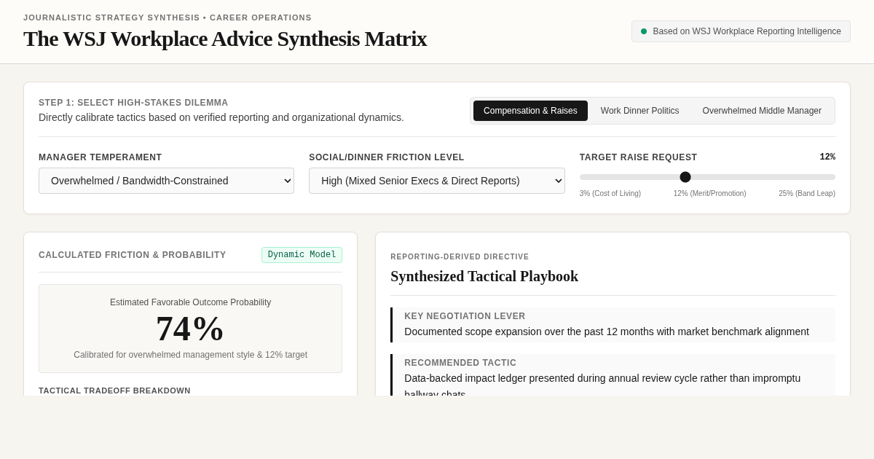Image resolution: width=874 pixels, height=459 pixels.
Task: Open the Manager Temperament dropdown
Action: point(166,181)
